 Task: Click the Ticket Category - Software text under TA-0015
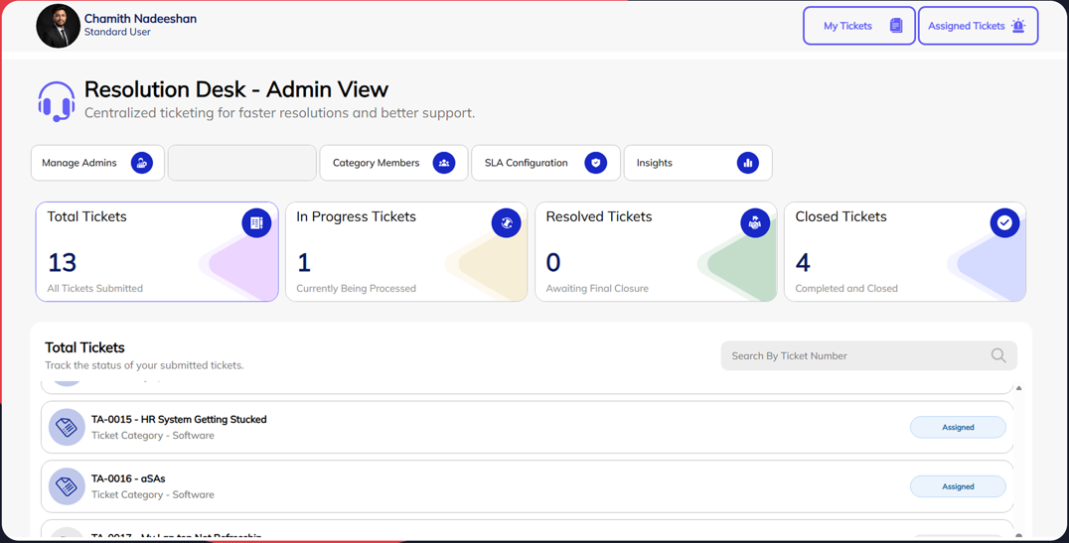pyautogui.click(x=153, y=436)
